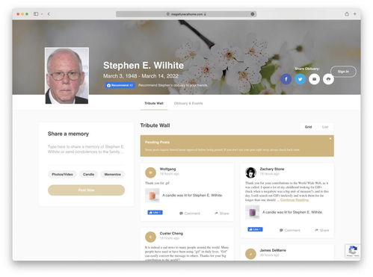Switch Tribute Wall to List view
373x277 pixels.
click(x=325, y=127)
